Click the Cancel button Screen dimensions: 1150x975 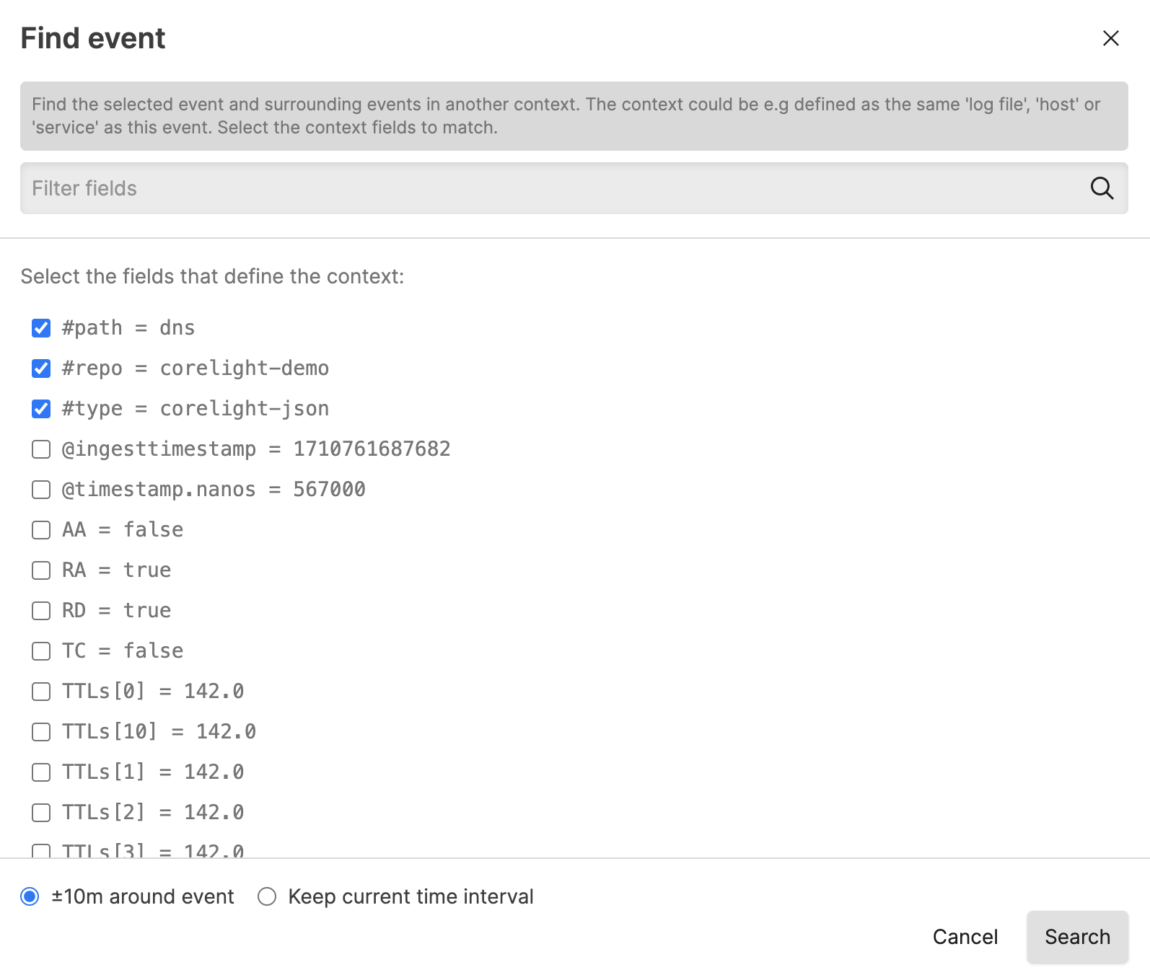pyautogui.click(x=965, y=937)
